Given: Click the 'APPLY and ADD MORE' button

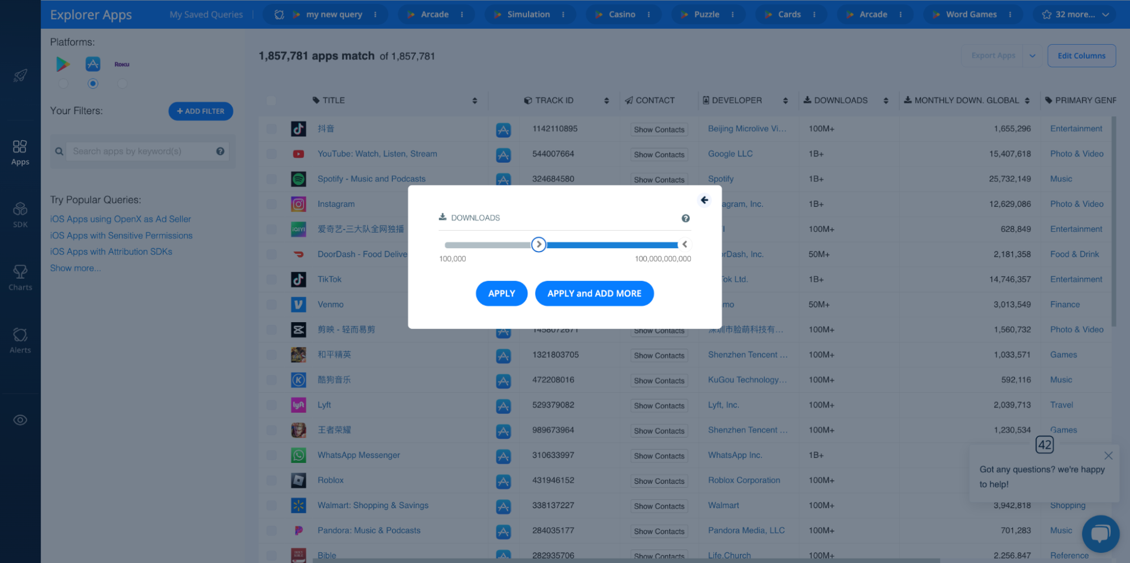Looking at the screenshot, I should [x=594, y=293].
